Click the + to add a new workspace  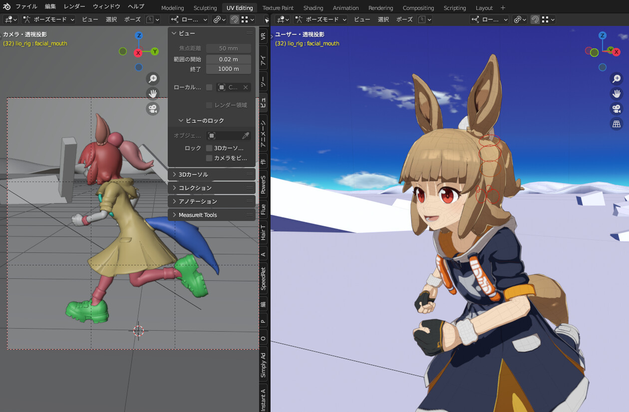(x=502, y=7)
